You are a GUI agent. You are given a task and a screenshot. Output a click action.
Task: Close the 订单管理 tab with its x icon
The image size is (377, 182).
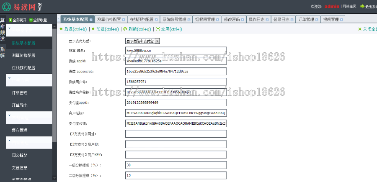tap(317, 20)
